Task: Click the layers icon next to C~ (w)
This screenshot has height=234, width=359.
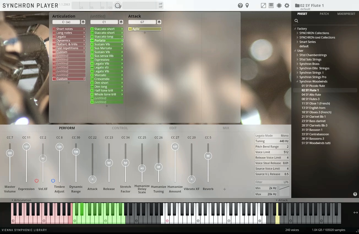Action: click(x=83, y=22)
